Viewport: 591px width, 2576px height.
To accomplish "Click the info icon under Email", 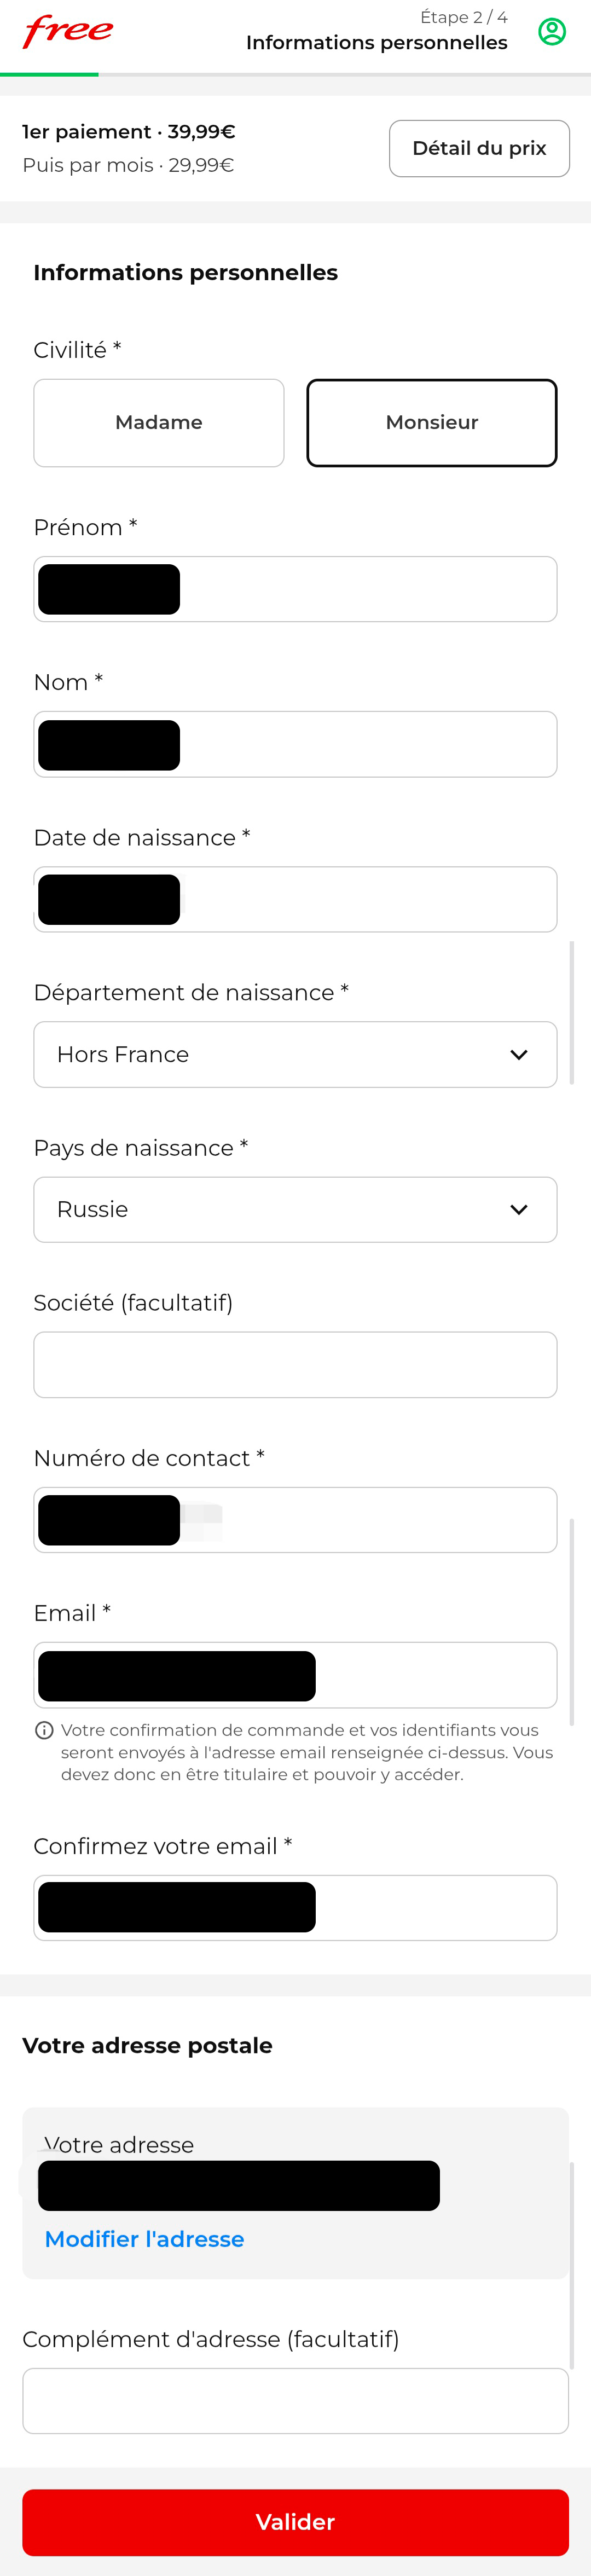I will click(44, 1730).
